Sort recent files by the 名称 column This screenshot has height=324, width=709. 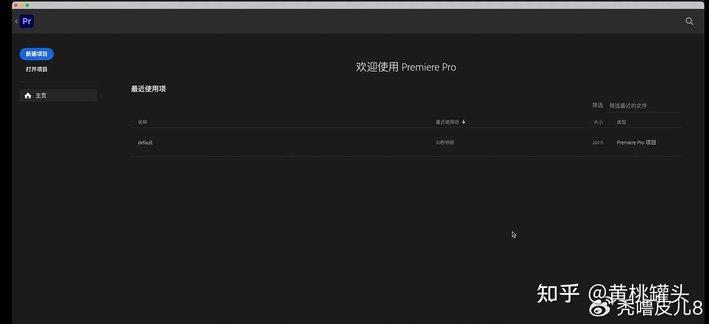point(142,121)
